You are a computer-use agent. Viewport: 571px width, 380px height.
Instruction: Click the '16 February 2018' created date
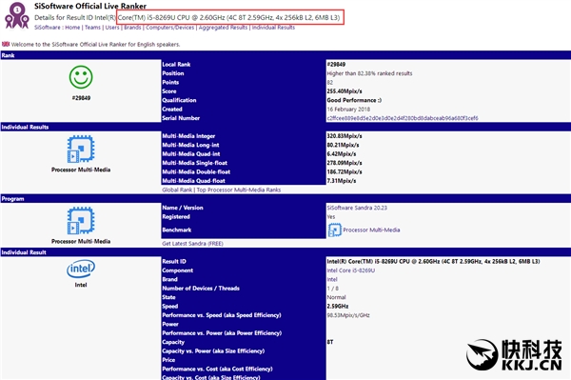348,109
